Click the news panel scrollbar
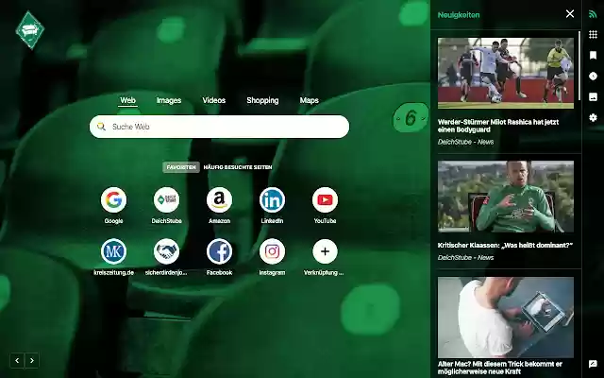This screenshot has width=604, height=378. (x=579, y=65)
